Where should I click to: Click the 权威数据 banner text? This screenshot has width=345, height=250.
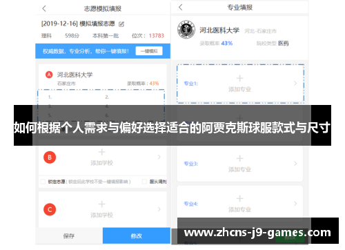coord(86,51)
